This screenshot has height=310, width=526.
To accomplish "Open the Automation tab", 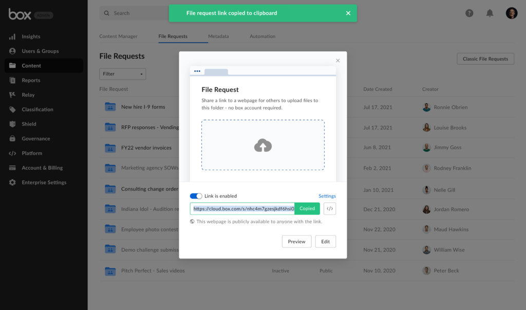I will point(262,36).
